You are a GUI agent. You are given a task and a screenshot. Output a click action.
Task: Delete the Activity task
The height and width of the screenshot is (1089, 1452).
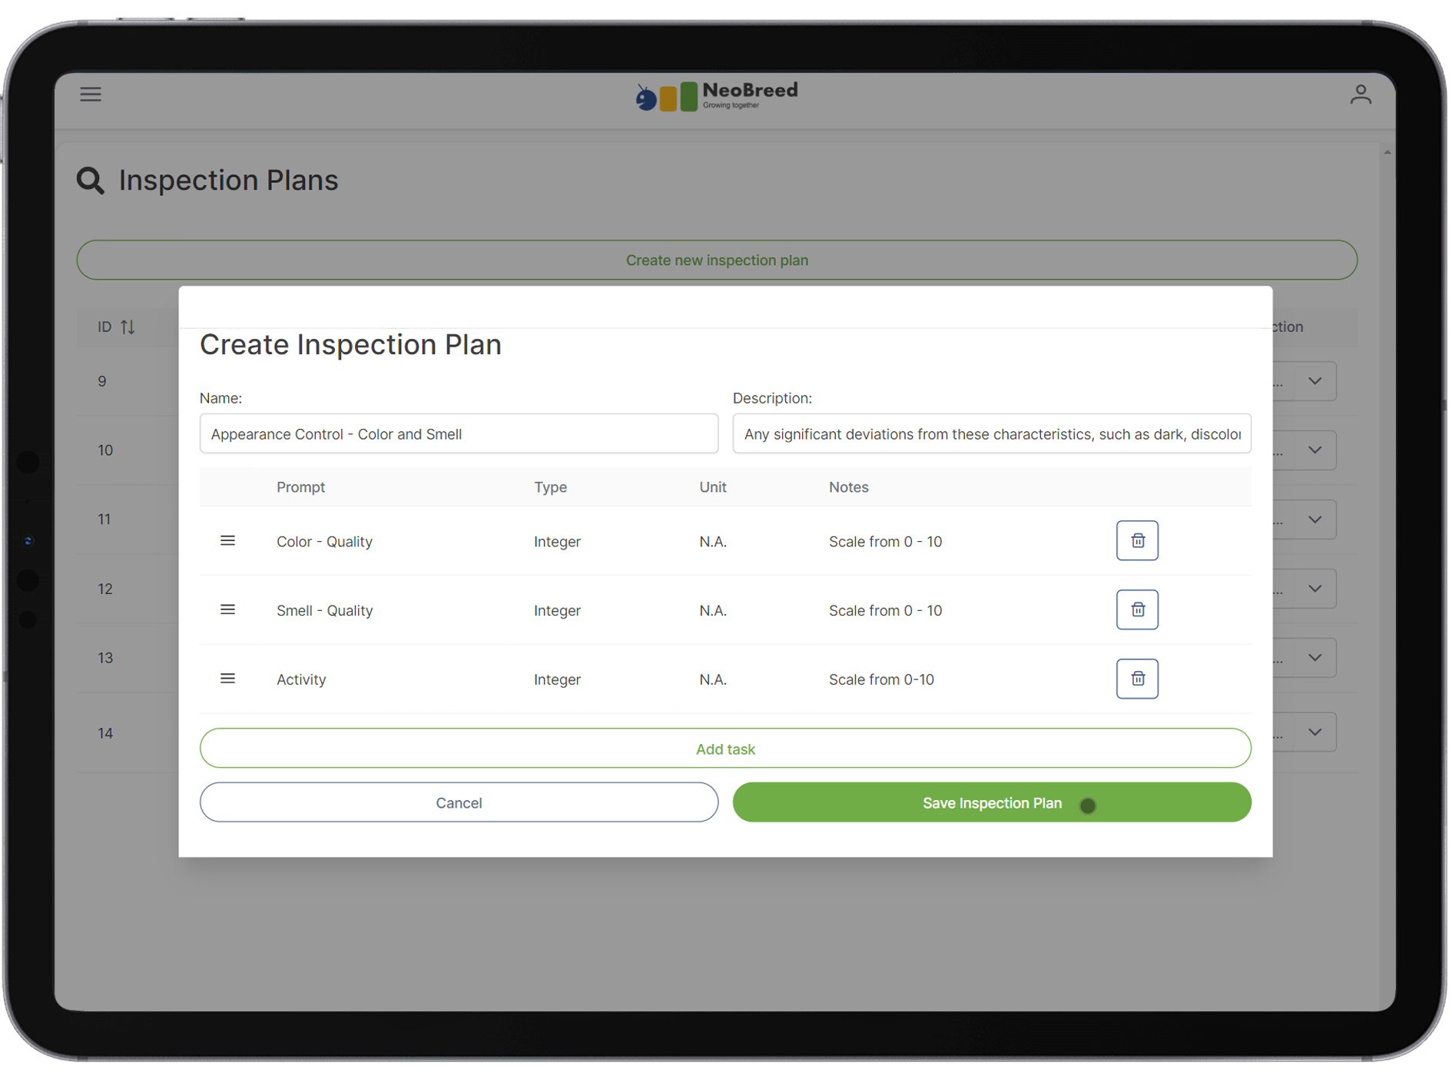tap(1137, 679)
